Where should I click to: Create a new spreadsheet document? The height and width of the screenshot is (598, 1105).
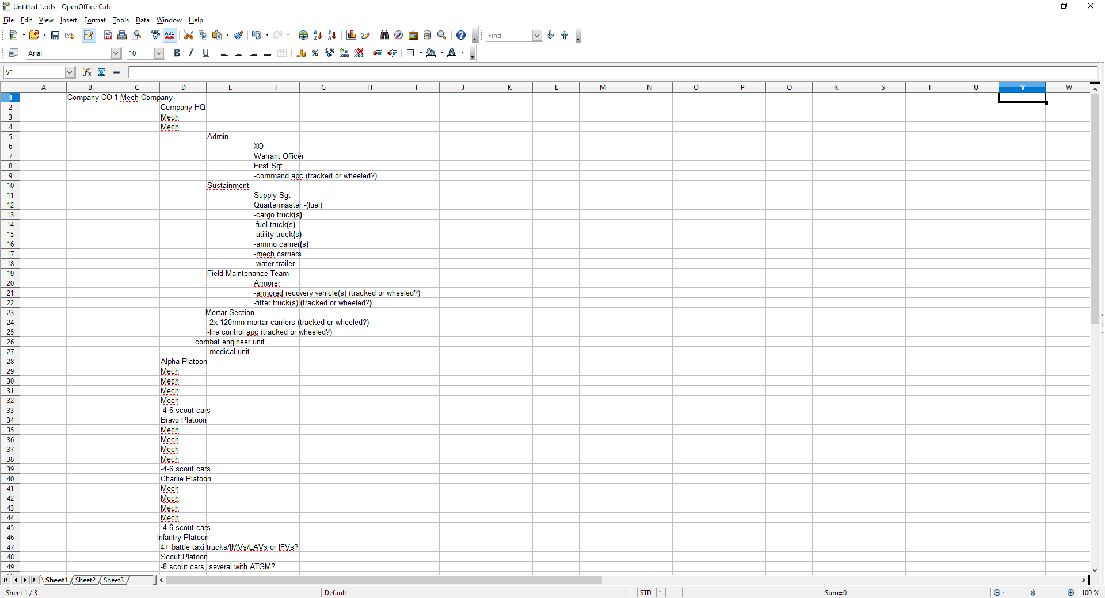[13, 35]
